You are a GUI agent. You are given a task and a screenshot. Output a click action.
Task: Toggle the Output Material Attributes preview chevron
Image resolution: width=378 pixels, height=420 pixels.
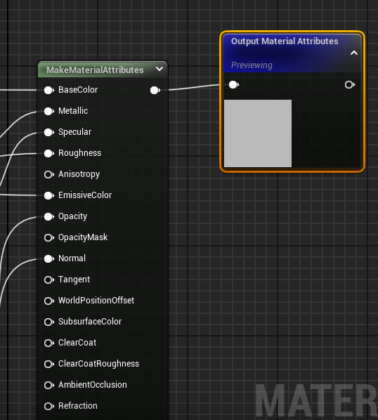pos(354,53)
